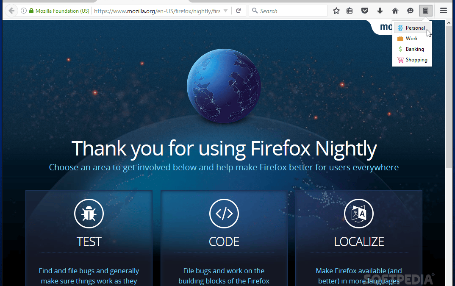Image resolution: width=455 pixels, height=286 pixels.
Task: Go back with the back arrow button
Action: tap(11, 11)
